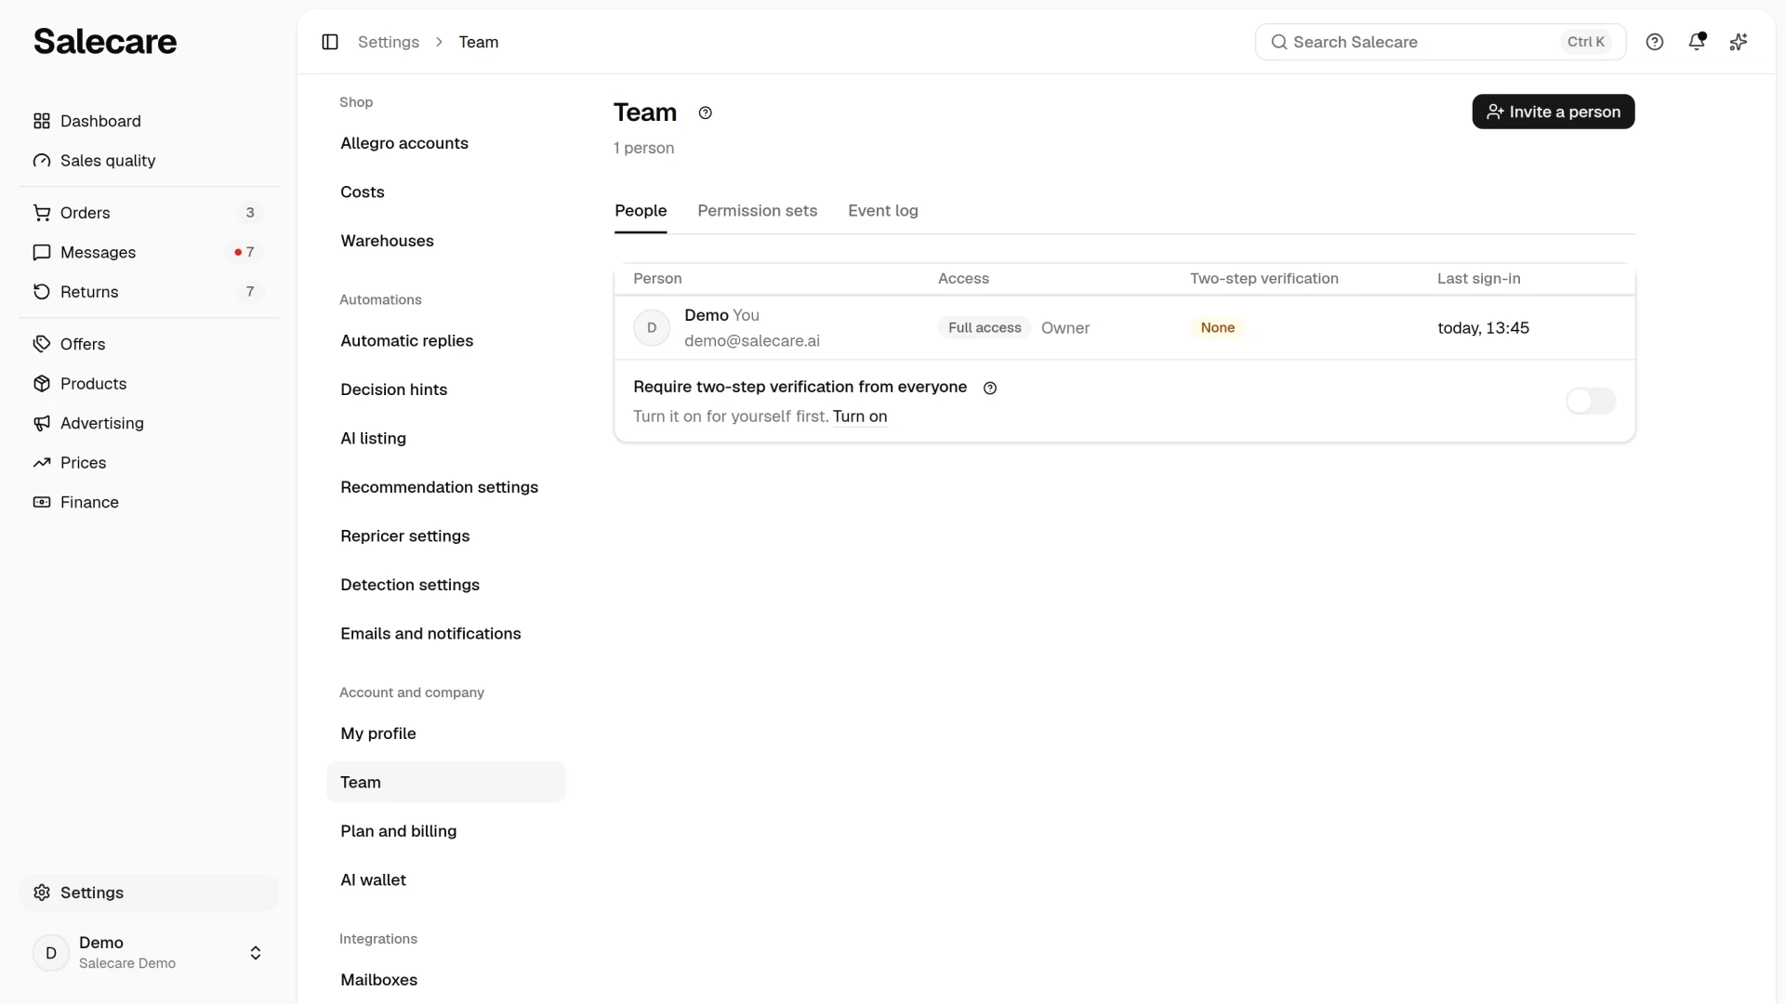Toggle the sidebar panel icon
Viewport: 1785px width, 1004px height.
click(x=330, y=42)
